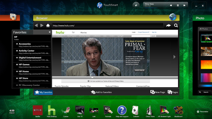Click the hulu search text field
The height and width of the screenshot is (119, 212).
pos(141,36)
